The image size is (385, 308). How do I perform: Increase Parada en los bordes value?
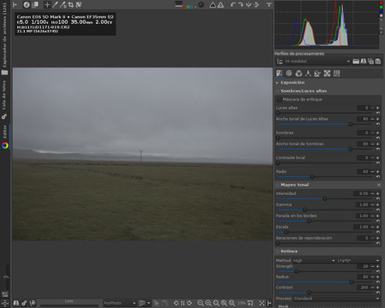(x=377, y=216)
